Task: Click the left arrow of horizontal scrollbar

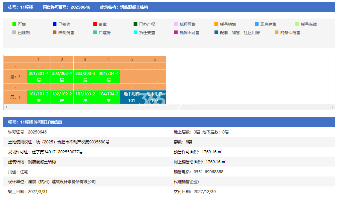Action: tap(6, 107)
